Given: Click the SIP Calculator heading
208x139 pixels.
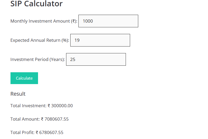Looking at the screenshot, I should click(x=36, y=4).
